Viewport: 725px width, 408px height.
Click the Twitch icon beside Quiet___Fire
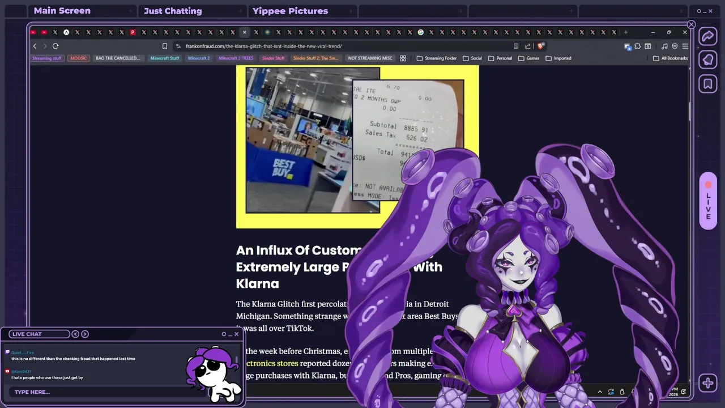[x=7, y=352]
